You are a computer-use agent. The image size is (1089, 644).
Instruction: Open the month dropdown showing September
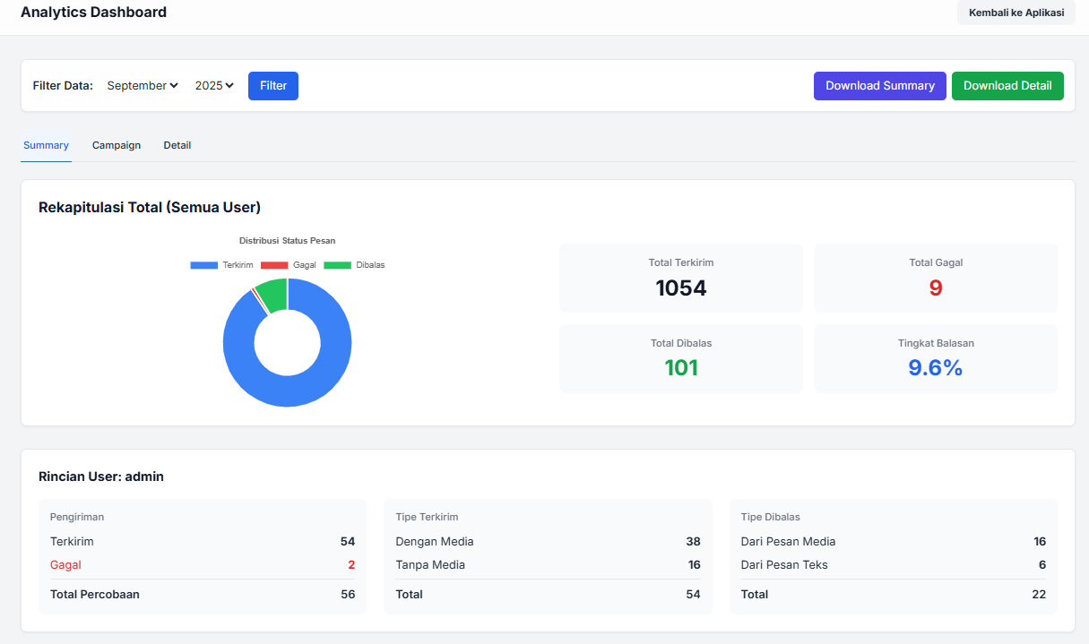point(142,85)
